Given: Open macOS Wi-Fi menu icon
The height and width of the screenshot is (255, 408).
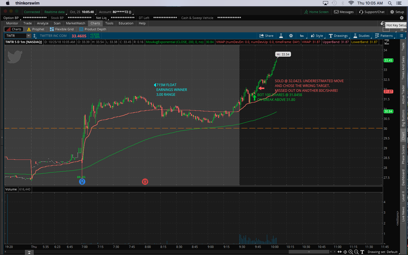Looking at the screenshot, I should [351, 3].
